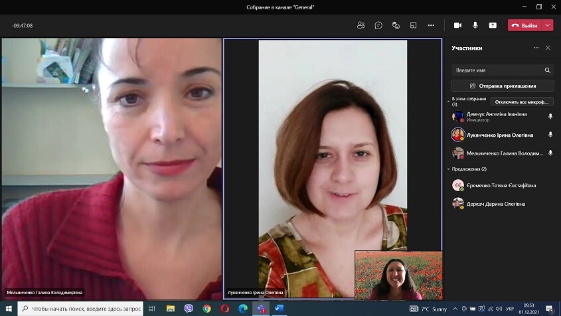Open Viber from the taskbar
561x316 pixels.
tap(189, 309)
